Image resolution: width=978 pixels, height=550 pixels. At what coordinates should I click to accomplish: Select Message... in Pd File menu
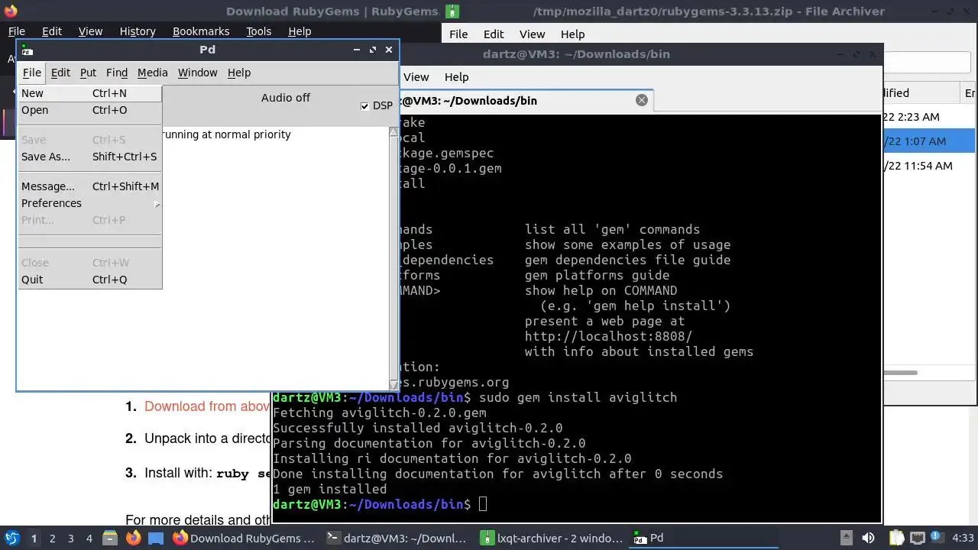click(x=89, y=186)
